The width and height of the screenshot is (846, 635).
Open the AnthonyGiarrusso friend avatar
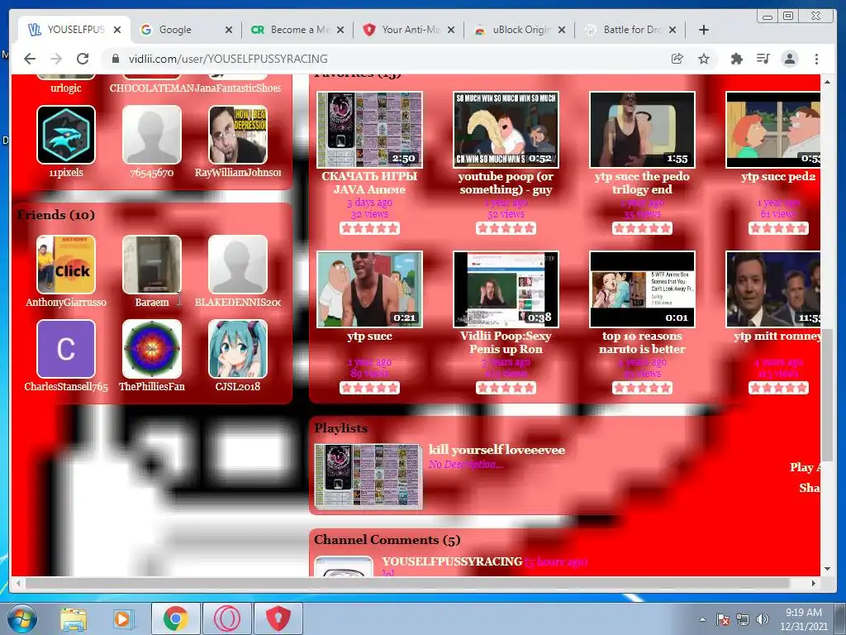66,264
